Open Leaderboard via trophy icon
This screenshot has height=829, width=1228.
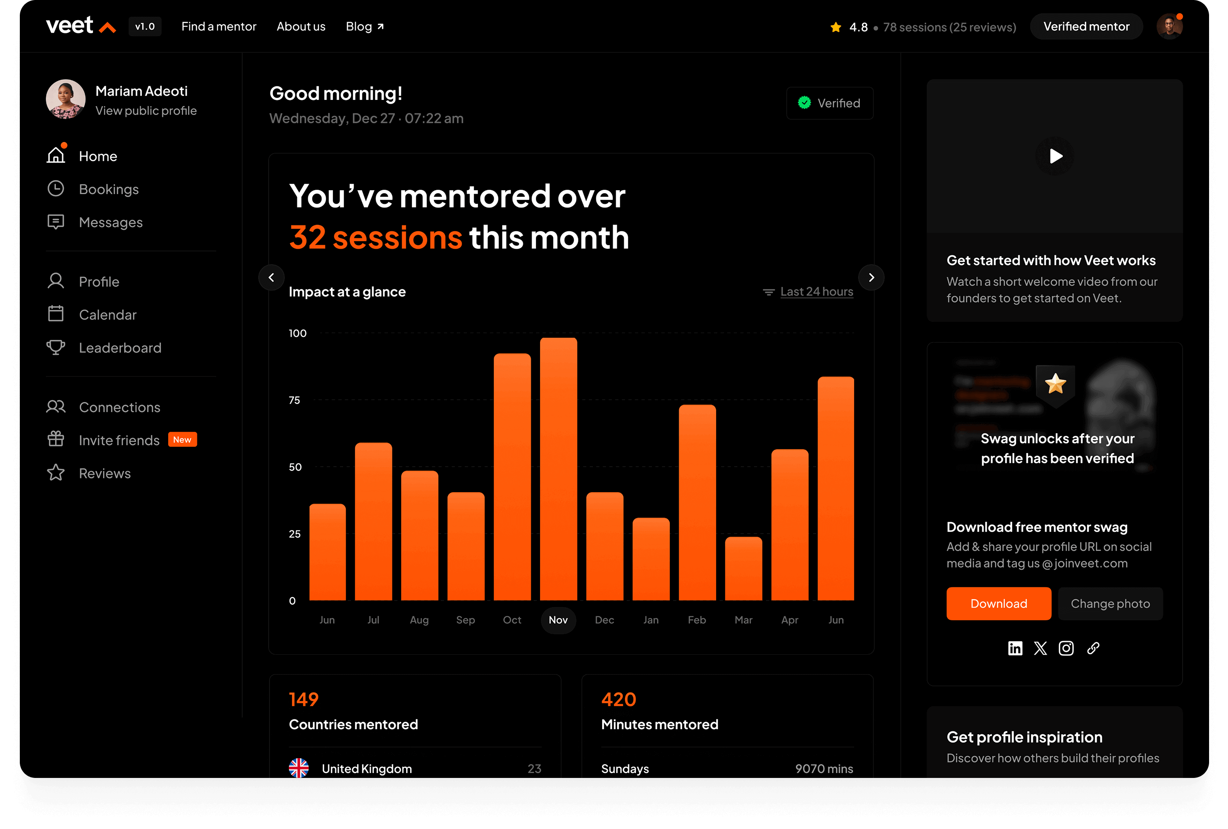click(x=55, y=347)
